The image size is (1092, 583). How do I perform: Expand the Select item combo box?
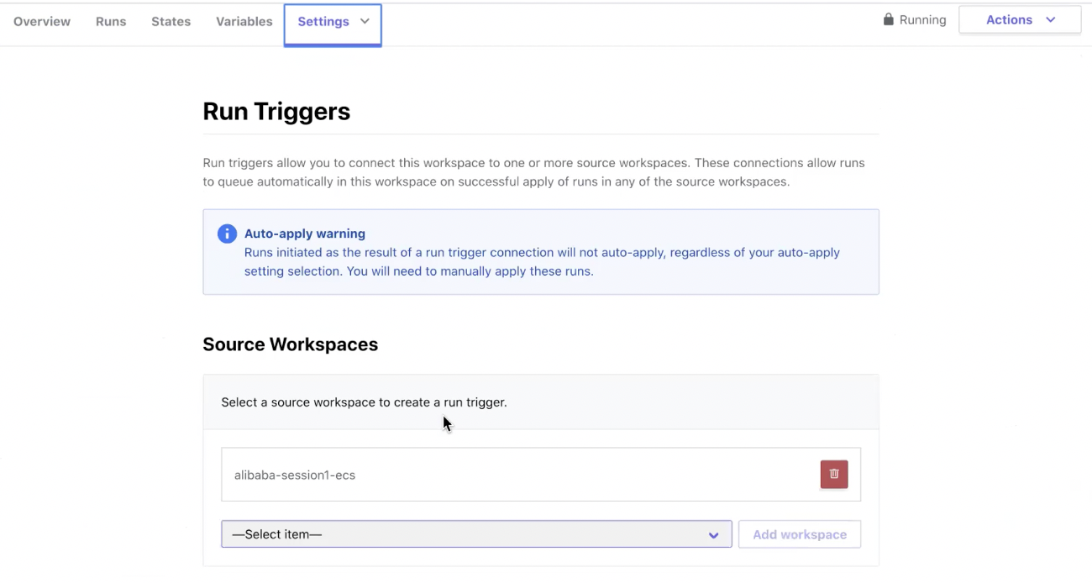coord(476,534)
